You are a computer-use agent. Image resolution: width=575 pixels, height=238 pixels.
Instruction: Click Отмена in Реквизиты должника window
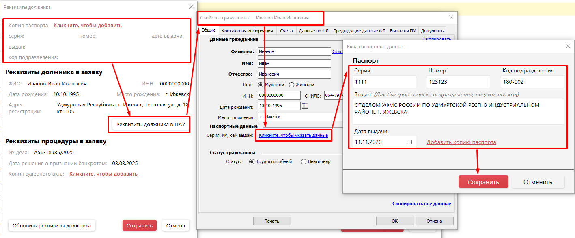point(176,225)
